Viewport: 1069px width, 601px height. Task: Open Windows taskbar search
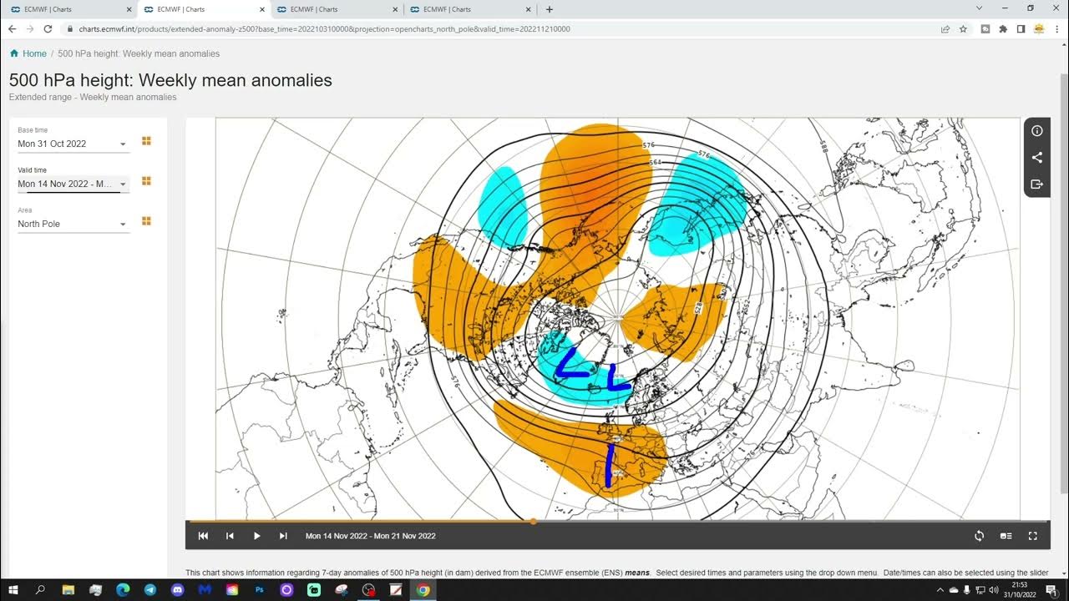[x=40, y=590]
